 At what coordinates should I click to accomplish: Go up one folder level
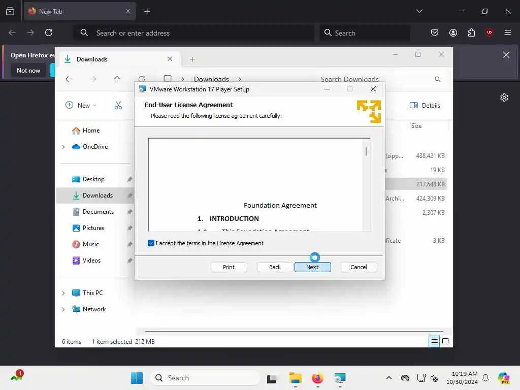coord(117,79)
